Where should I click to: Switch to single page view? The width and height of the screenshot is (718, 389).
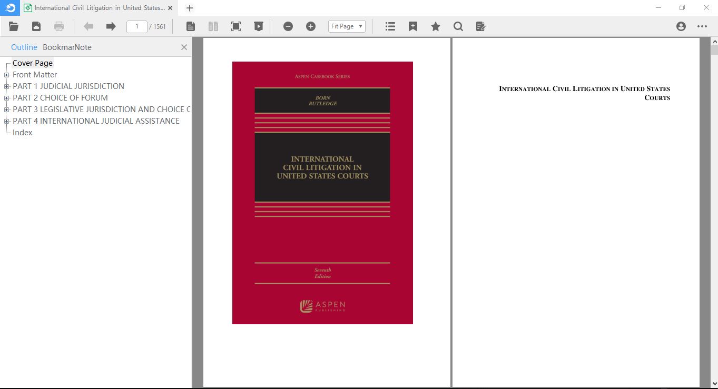[x=191, y=26]
